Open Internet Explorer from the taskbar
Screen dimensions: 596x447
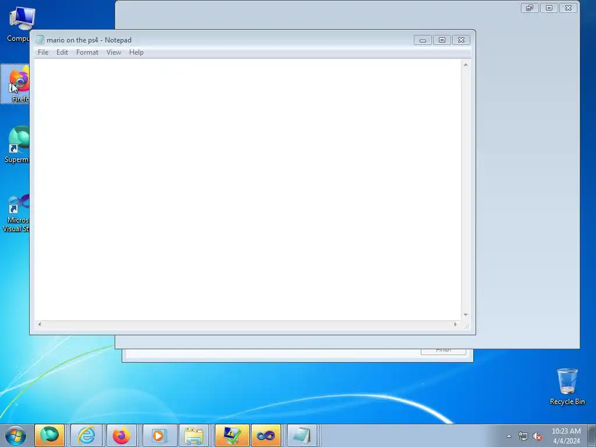coord(86,435)
